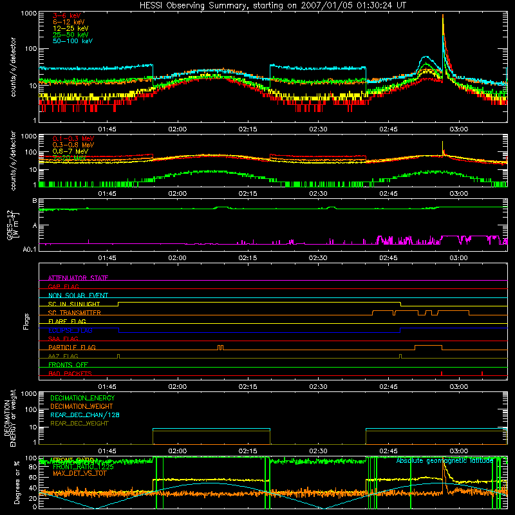Click the SAA_FLAG label
This screenshot has height=515, width=515.
coord(63,339)
